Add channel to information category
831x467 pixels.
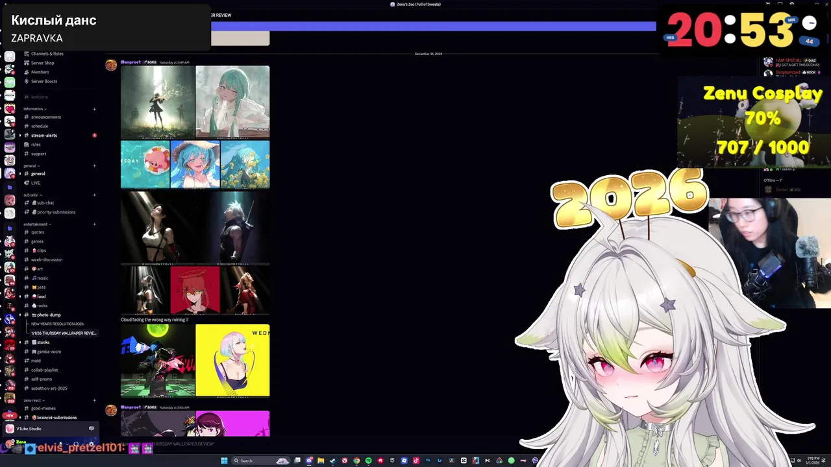pyautogui.click(x=94, y=109)
